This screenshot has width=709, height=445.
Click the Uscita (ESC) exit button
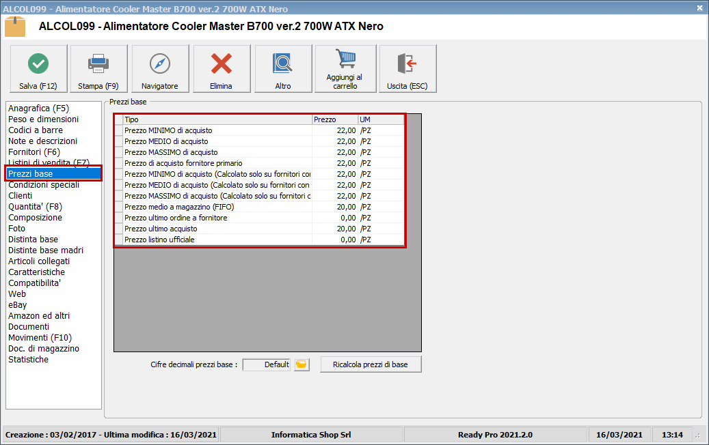408,69
